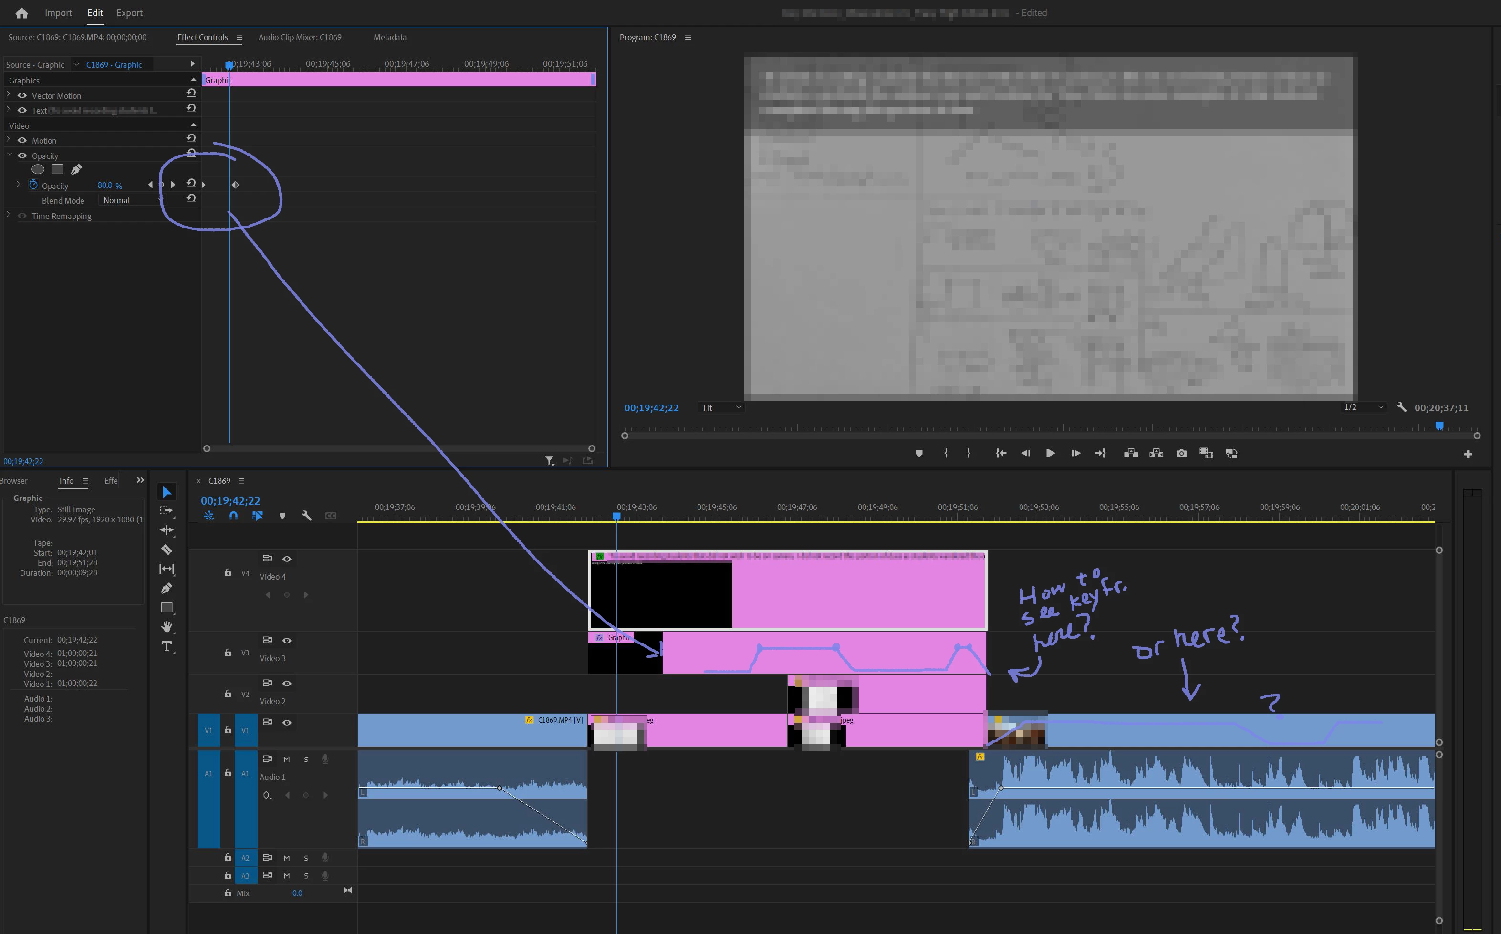Toggle Opacity animation stopwatch
1501x934 pixels.
tap(33, 185)
